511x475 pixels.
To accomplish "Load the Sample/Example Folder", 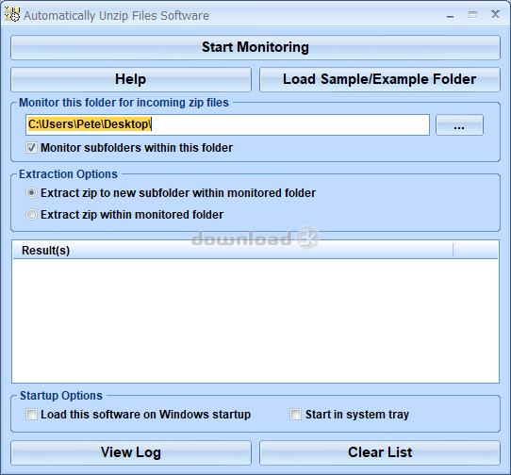I will pyautogui.click(x=380, y=79).
